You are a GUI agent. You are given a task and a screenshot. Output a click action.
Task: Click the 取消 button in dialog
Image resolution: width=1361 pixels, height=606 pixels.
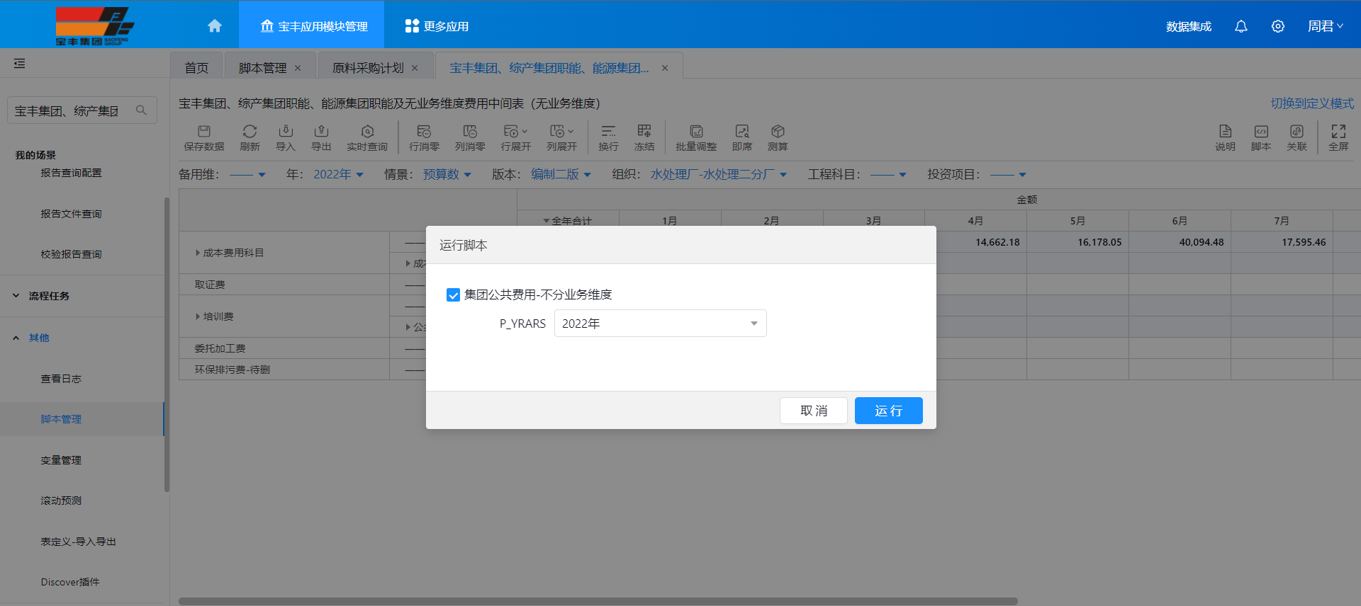[x=813, y=411]
